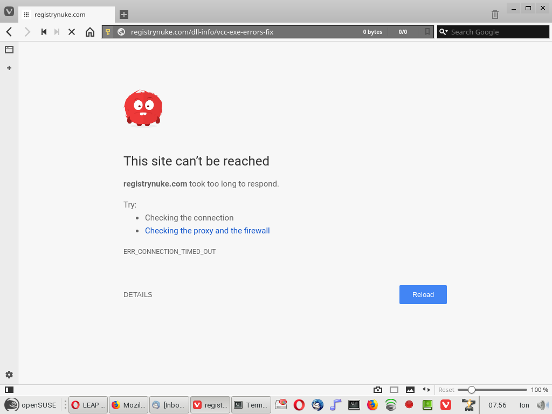Viewport: 552px width, 414px height.
Task: Bookmark this page from the address bar
Action: pyautogui.click(x=427, y=32)
